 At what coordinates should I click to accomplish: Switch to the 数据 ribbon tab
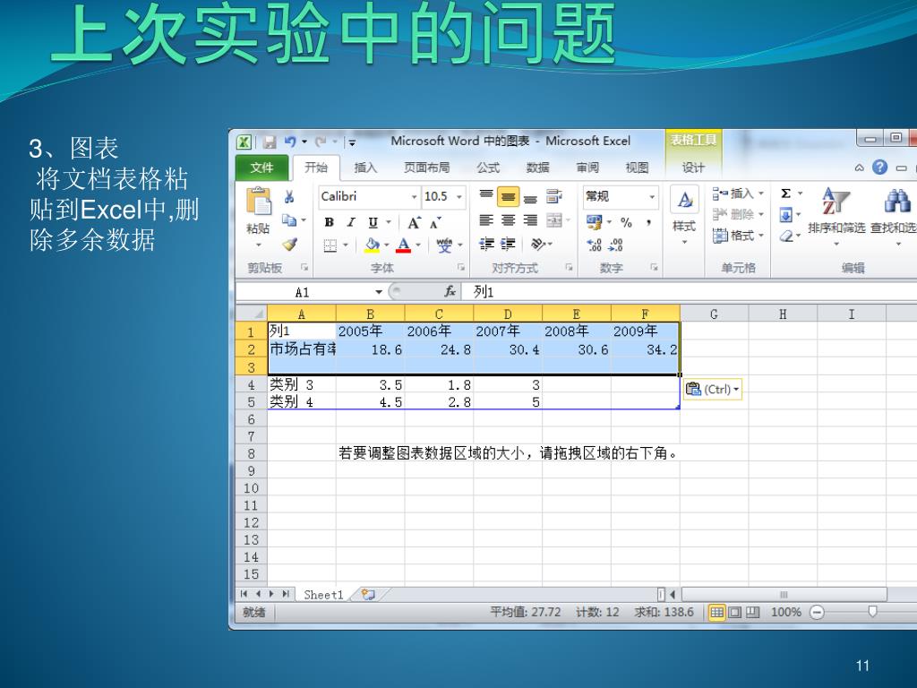[537, 168]
